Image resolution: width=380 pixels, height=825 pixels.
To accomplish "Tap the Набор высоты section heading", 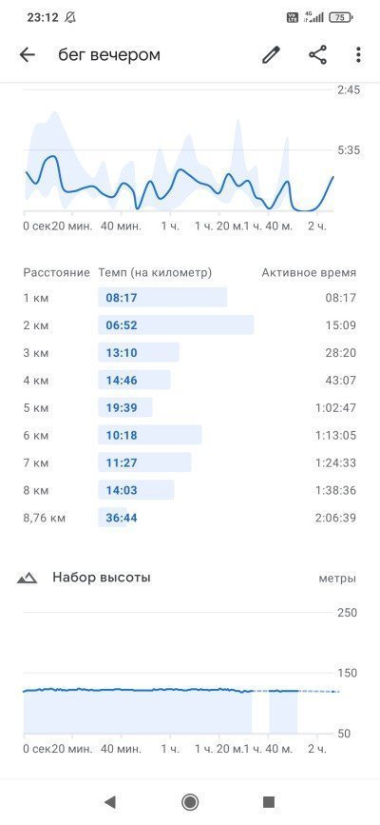I will tap(102, 578).
